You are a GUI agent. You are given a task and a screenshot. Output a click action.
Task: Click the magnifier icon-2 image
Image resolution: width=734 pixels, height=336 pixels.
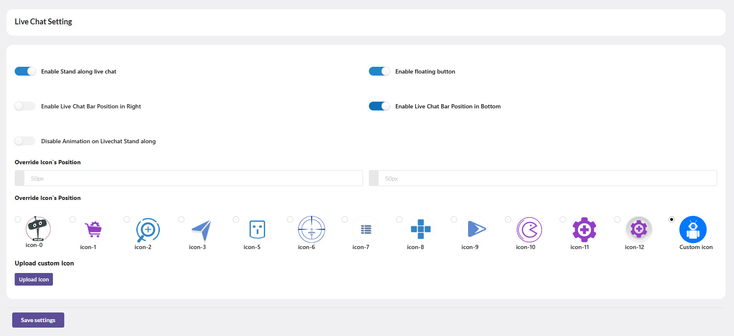coord(148,229)
